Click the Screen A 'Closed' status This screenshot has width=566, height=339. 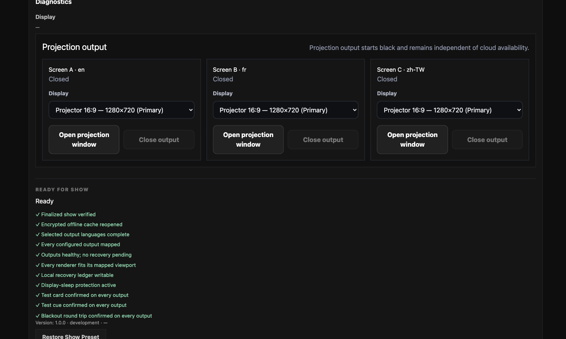59,79
